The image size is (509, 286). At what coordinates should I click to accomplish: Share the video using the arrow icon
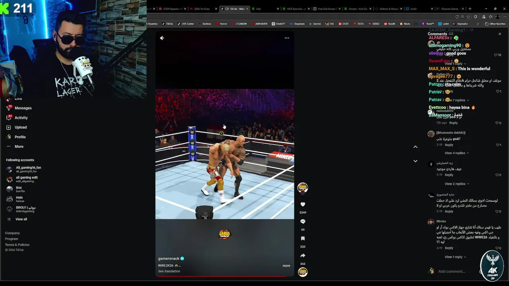click(303, 255)
